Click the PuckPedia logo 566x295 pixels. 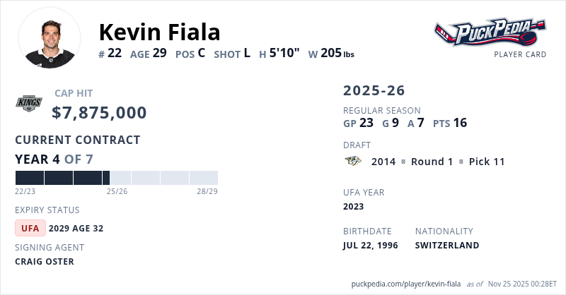click(491, 32)
